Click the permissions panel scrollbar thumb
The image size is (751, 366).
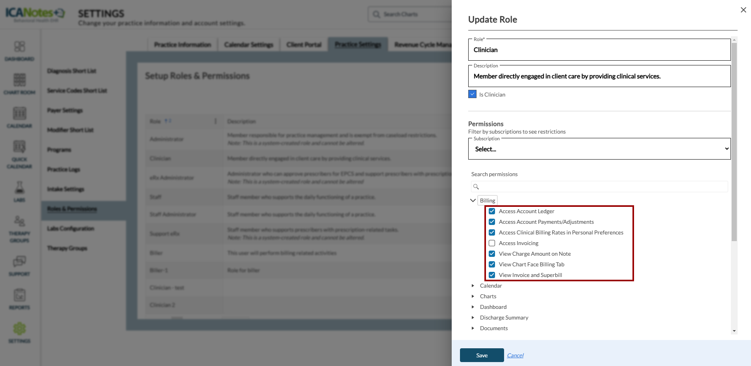[x=734, y=142]
